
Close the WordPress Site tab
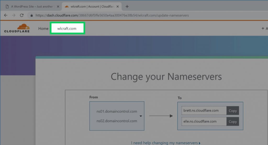tap(58, 7)
